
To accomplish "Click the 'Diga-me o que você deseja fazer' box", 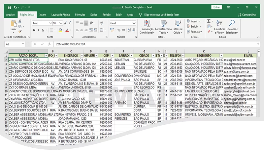I will tap(159, 15).
